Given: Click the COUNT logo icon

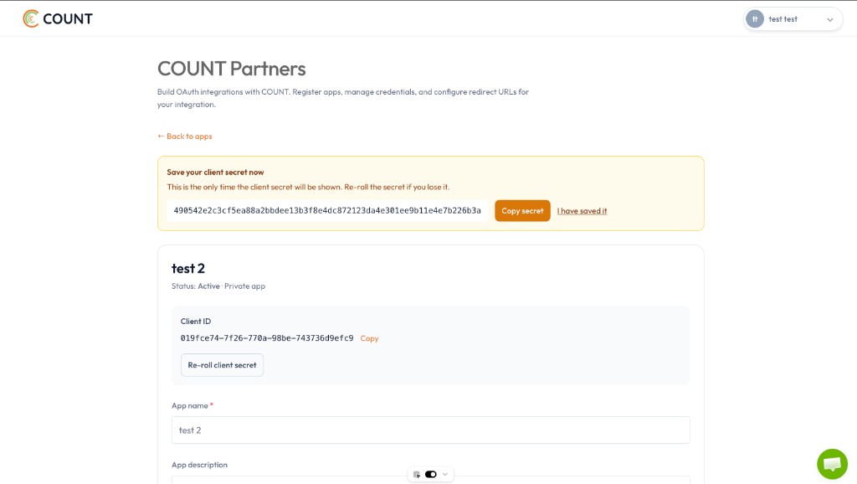Looking at the screenshot, I should (x=31, y=18).
